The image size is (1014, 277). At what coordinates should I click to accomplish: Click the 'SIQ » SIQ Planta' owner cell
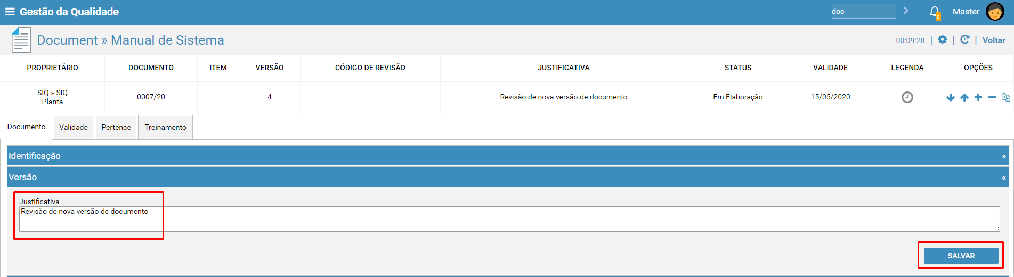tap(52, 97)
